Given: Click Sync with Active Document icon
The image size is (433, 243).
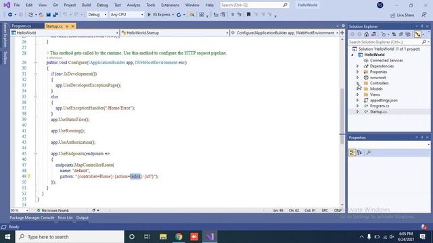Looking at the screenshot, I should point(394,34).
